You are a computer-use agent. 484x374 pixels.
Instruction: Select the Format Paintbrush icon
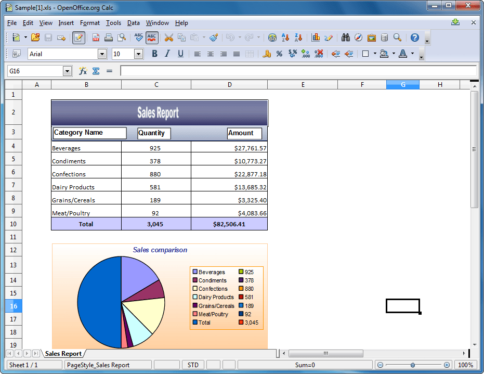pos(214,37)
